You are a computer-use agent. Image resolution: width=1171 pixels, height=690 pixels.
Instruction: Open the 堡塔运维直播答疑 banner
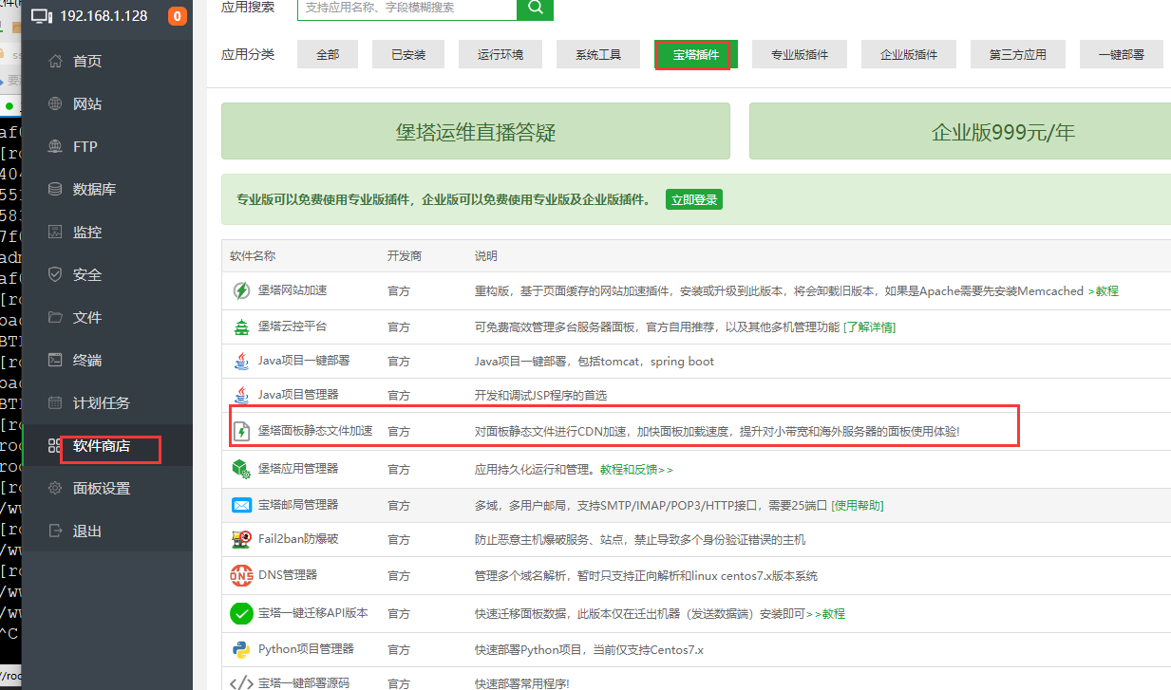(x=476, y=131)
